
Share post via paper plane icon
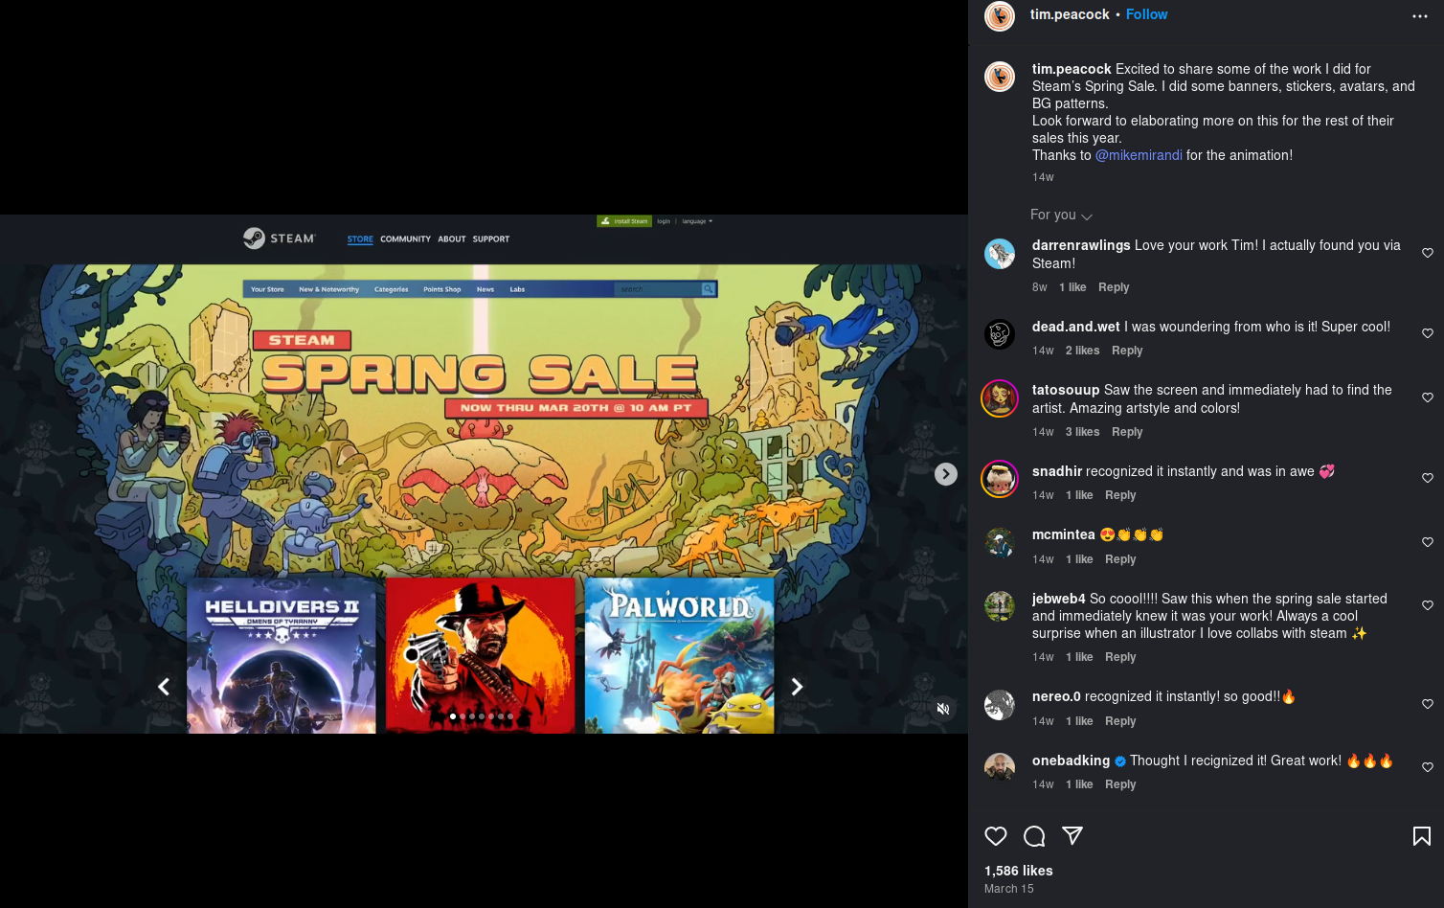click(x=1072, y=836)
